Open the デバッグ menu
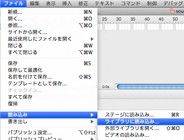The height and width of the screenshot is (140, 184). (173, 4)
